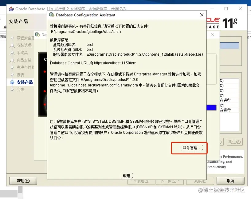Close the background Database Configuration Assistant window
The image size is (251, 199).
tap(212, 35)
